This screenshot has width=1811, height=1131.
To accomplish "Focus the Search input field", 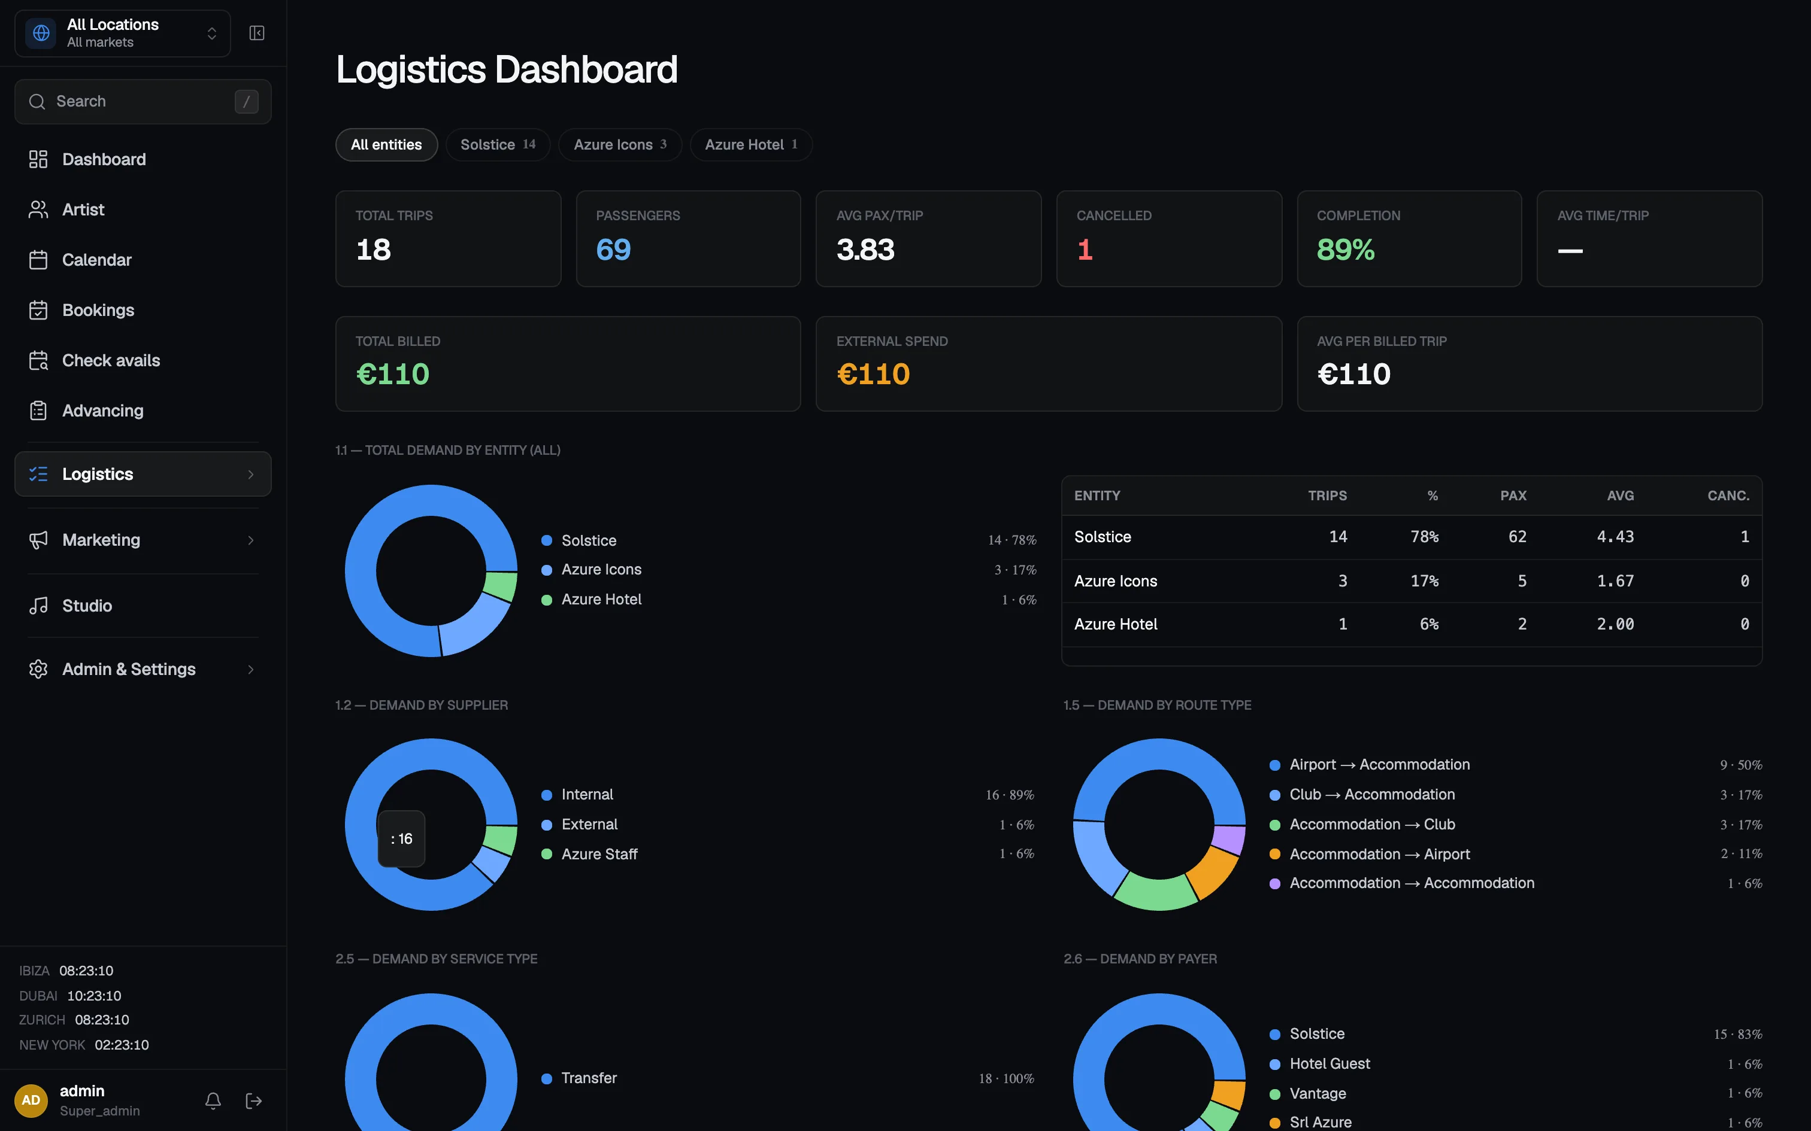I will (x=143, y=101).
